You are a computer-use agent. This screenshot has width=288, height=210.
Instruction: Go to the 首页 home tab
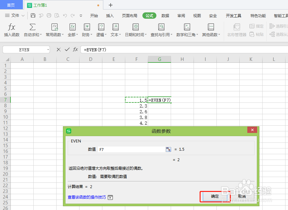coord(11,5)
